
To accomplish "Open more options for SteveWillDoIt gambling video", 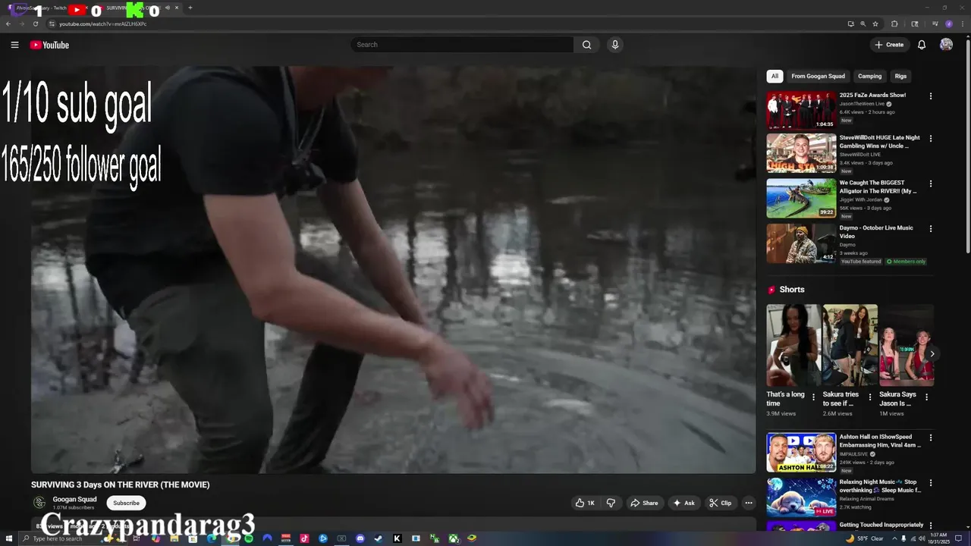I will tap(931, 139).
